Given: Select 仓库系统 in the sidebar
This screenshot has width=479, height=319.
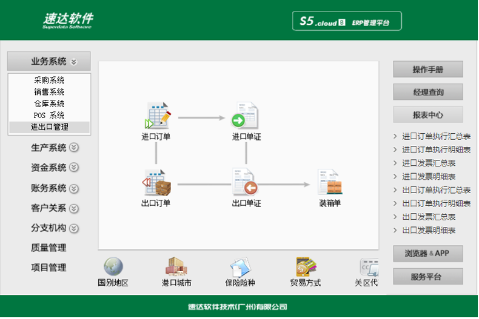Looking at the screenshot, I should tap(49, 104).
